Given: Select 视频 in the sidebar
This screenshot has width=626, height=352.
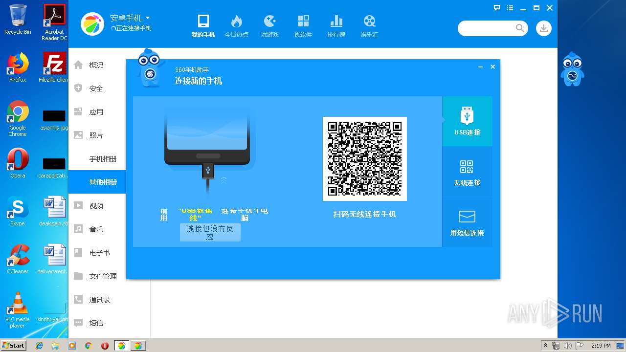Looking at the screenshot, I should (97, 206).
